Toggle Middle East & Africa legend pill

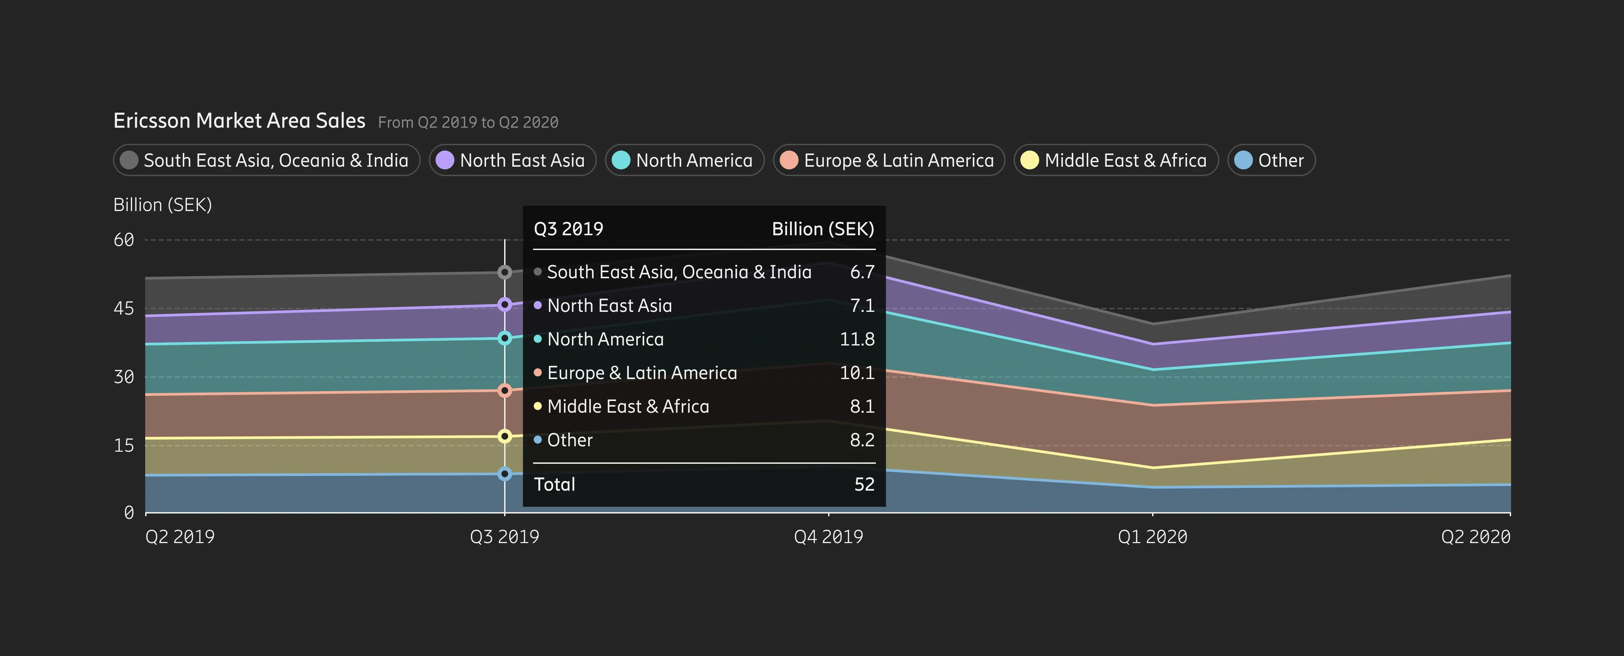tap(1116, 160)
